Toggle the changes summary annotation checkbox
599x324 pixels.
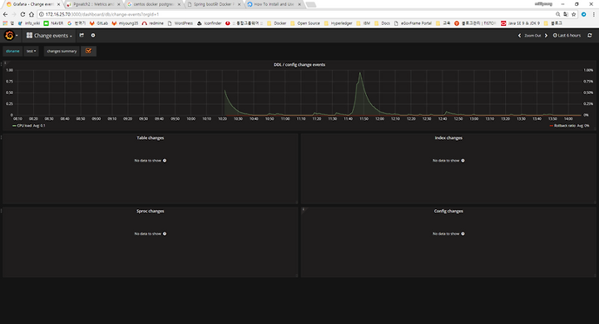click(x=89, y=51)
